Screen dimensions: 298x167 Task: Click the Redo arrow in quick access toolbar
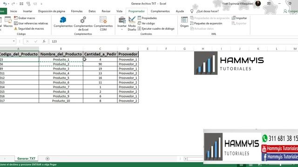(x=13, y=4)
